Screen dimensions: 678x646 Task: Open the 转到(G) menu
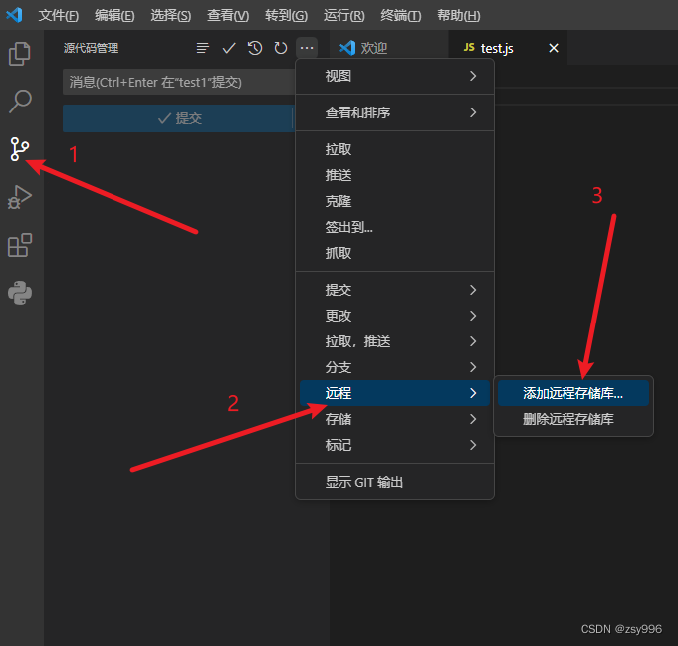pos(286,16)
